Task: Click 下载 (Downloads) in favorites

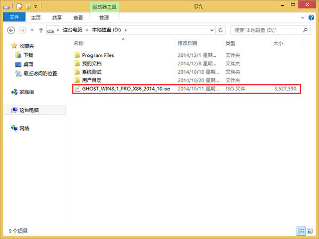Action: pos(27,55)
